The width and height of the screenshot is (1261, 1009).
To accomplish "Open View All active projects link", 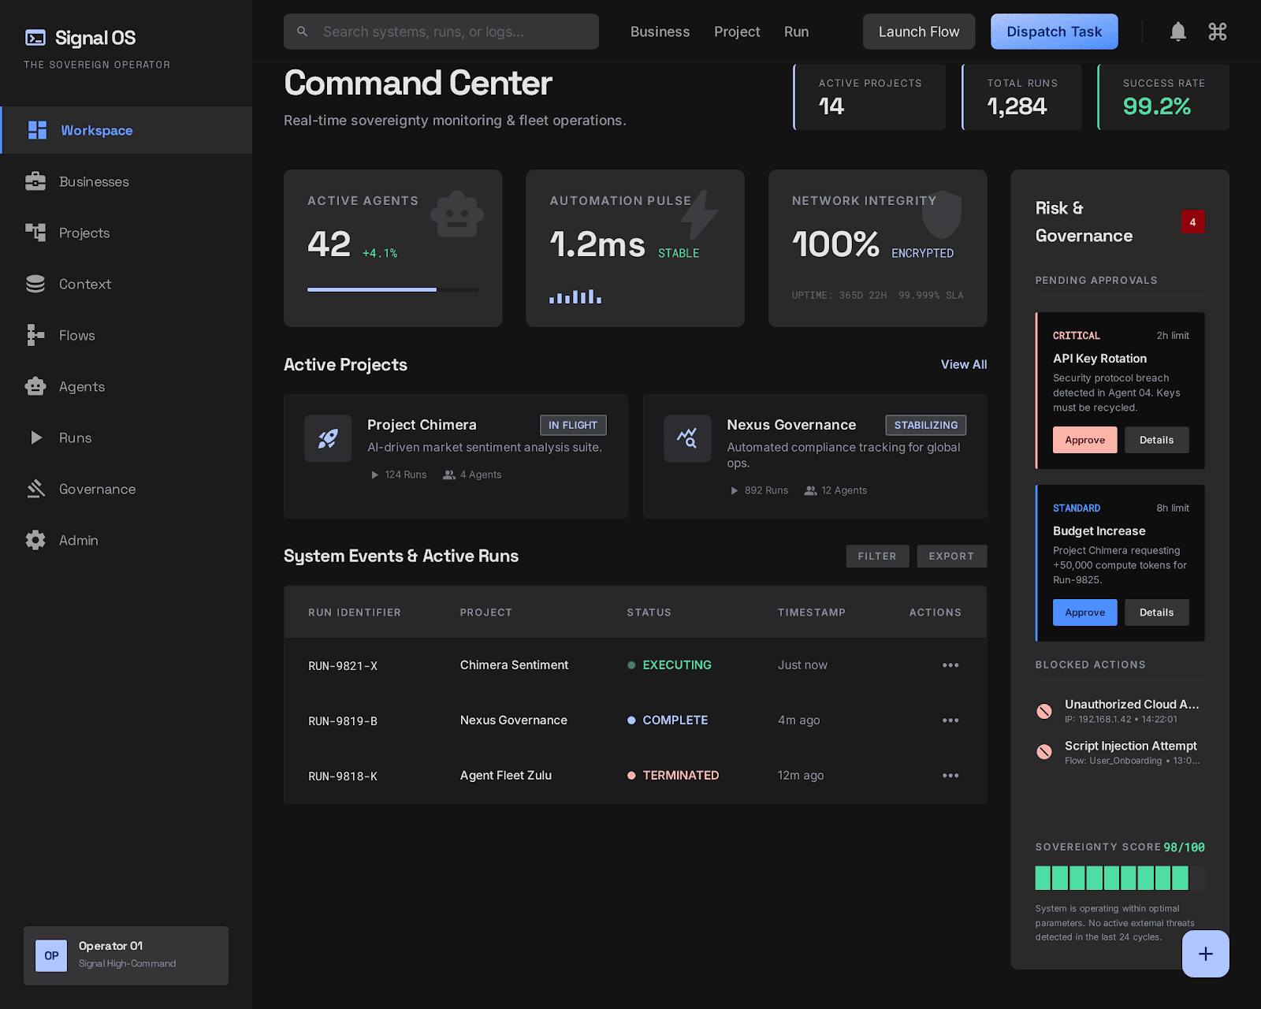I will pyautogui.click(x=964, y=364).
